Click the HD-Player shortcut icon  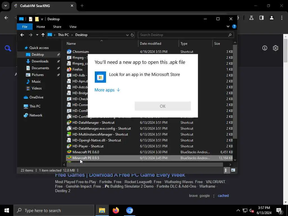[x=69, y=146]
